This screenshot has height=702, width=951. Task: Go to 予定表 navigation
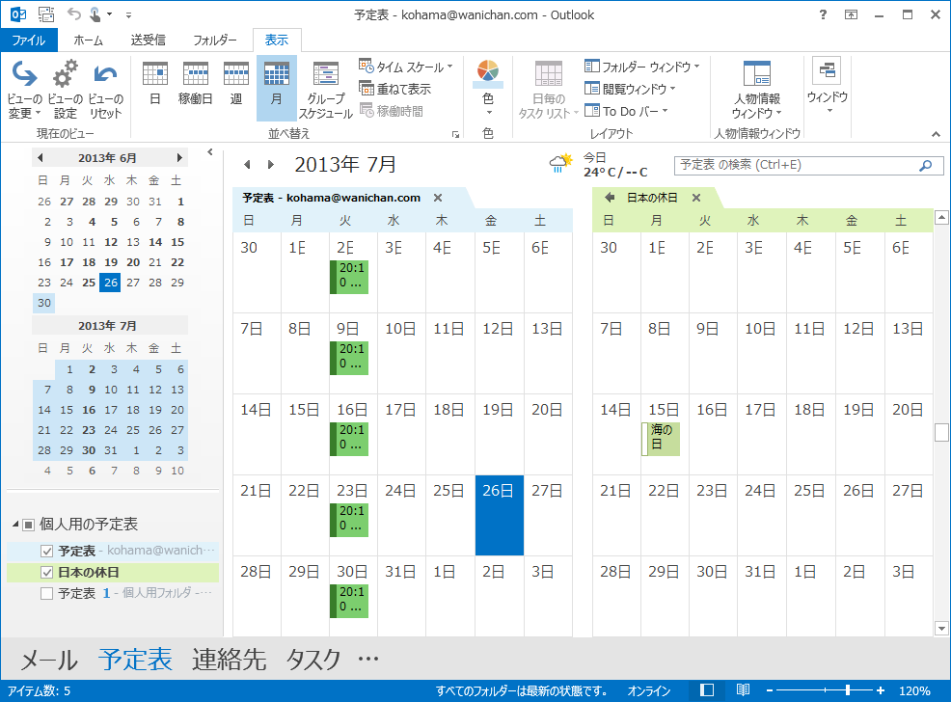pos(135,660)
